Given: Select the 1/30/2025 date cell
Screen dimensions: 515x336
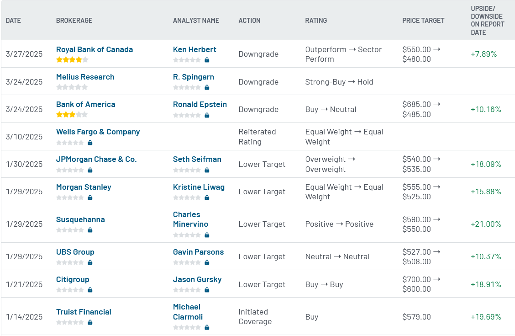Looking at the screenshot, I should coord(24,164).
